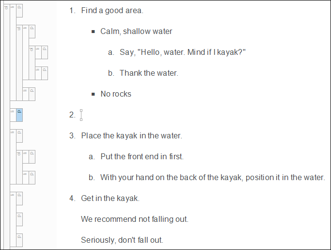Select the p tag for "Put the front end in first"

[32, 156]
